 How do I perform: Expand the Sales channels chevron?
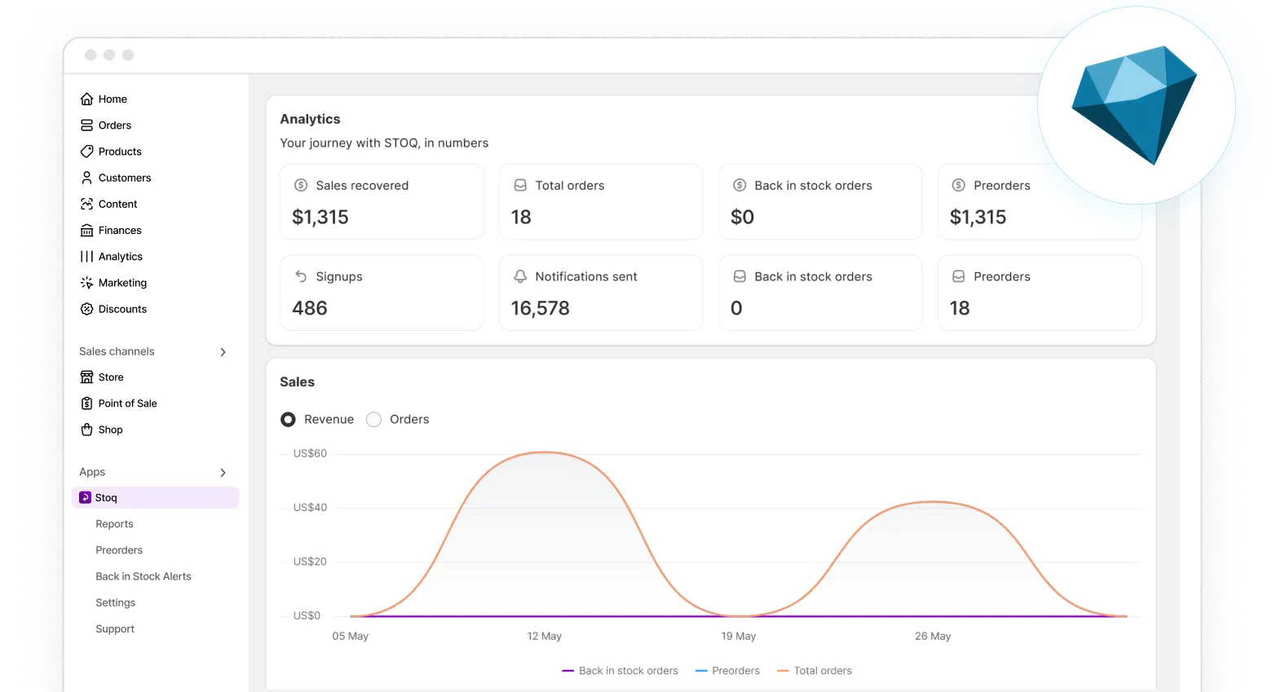(223, 352)
